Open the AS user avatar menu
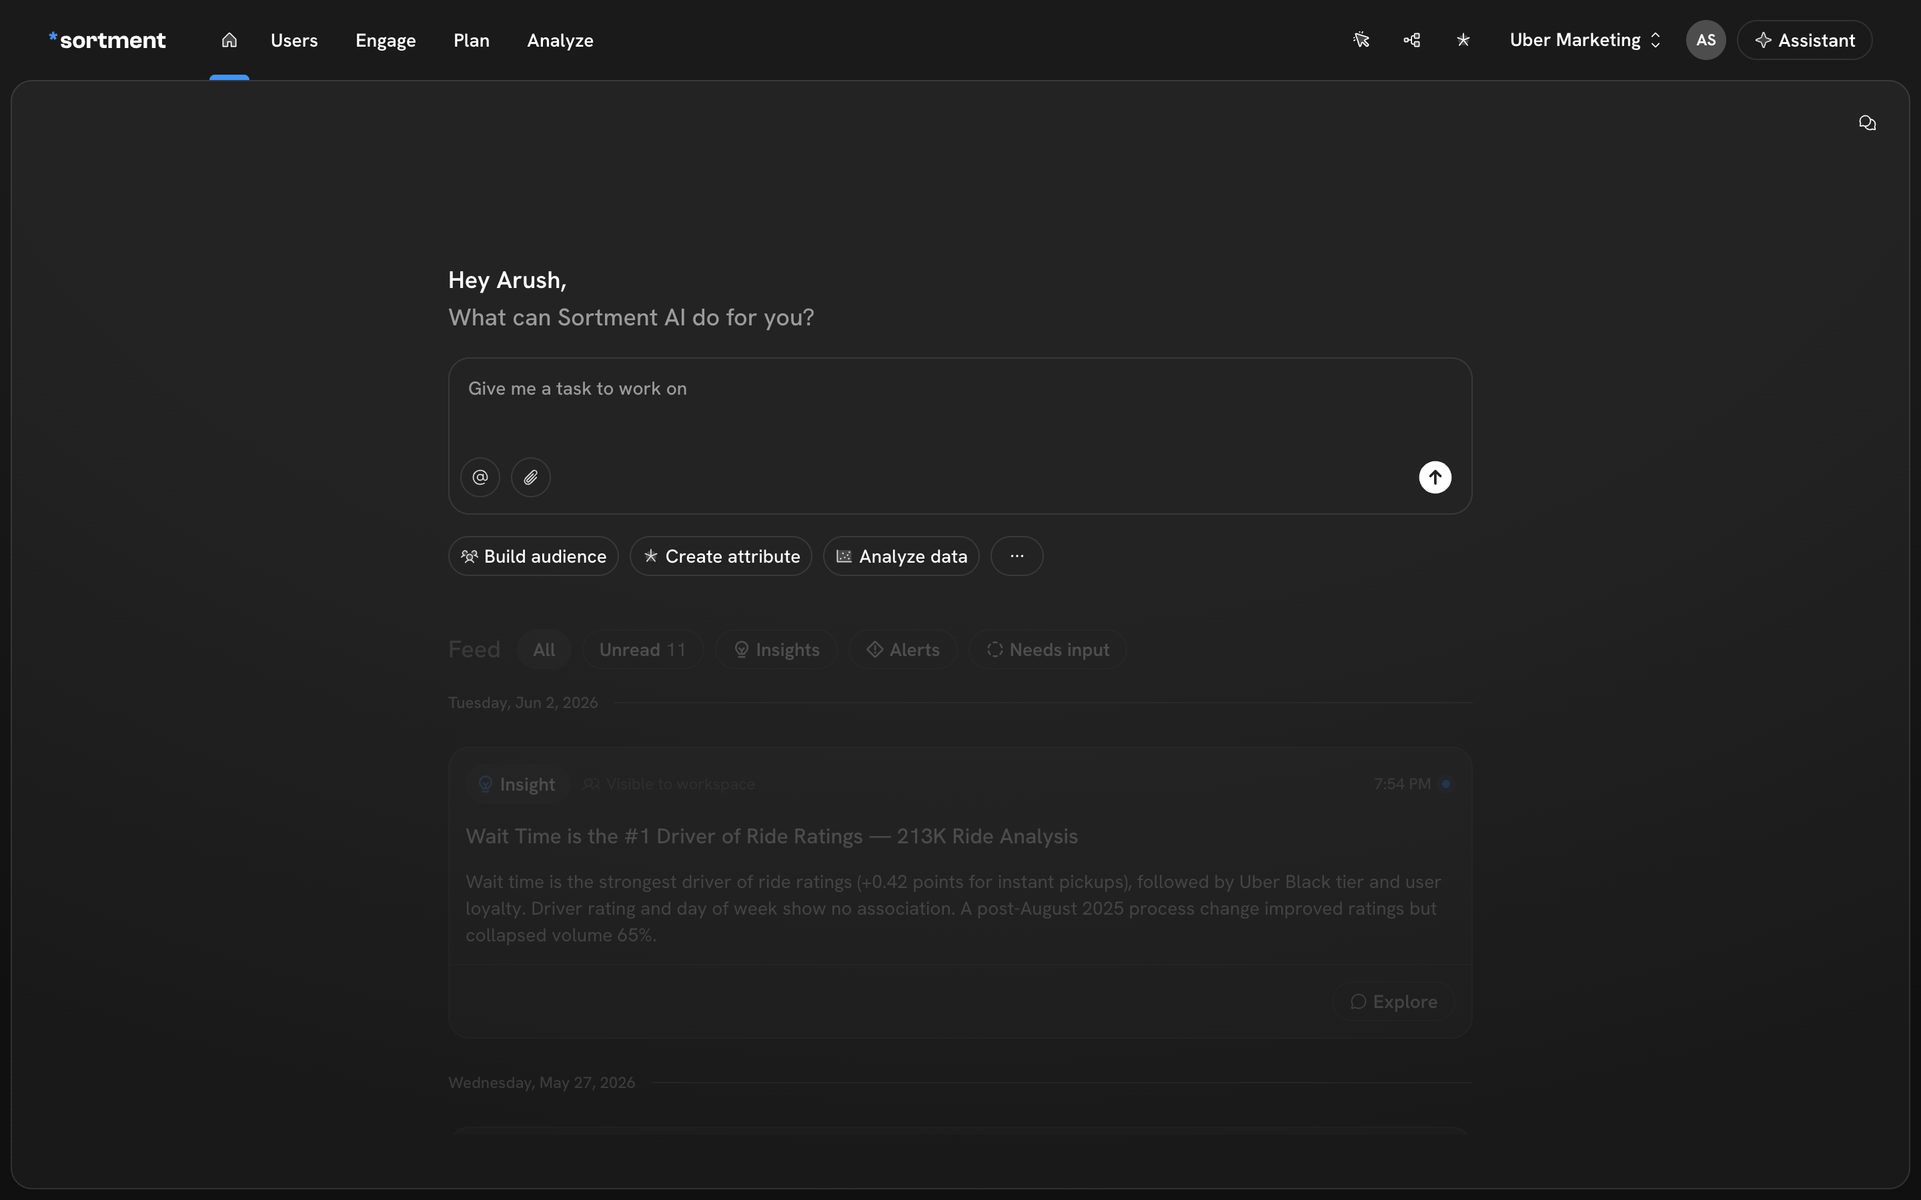1921x1200 pixels. (x=1706, y=40)
